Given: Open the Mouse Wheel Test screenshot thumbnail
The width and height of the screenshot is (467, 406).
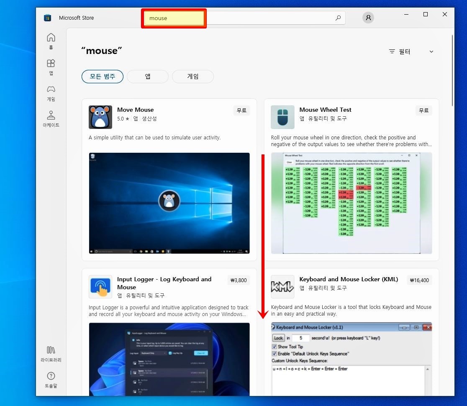Looking at the screenshot, I should click(x=352, y=203).
